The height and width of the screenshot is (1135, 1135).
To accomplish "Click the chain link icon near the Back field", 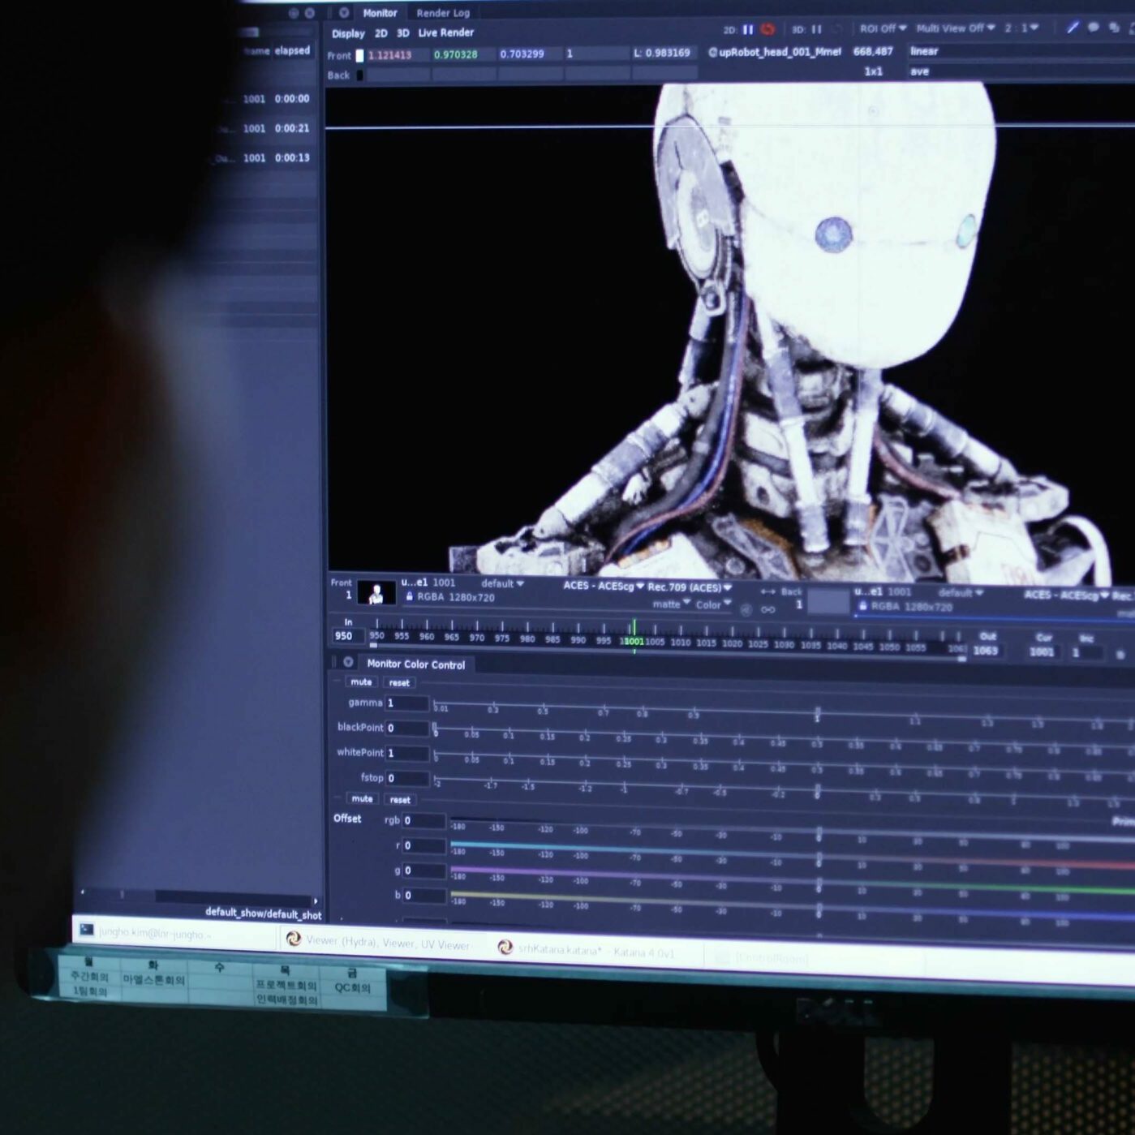I will (x=767, y=608).
